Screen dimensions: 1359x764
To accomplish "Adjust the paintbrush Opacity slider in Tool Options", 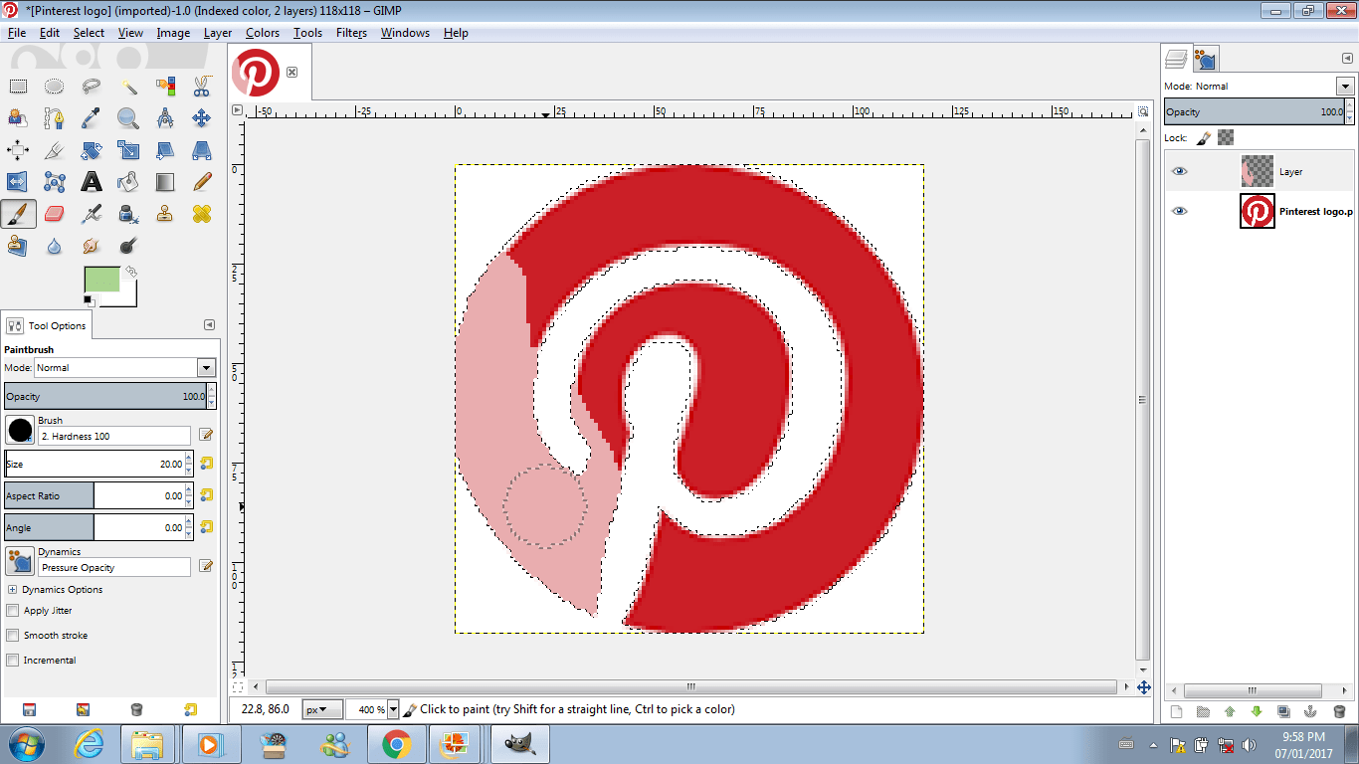I will [104, 396].
